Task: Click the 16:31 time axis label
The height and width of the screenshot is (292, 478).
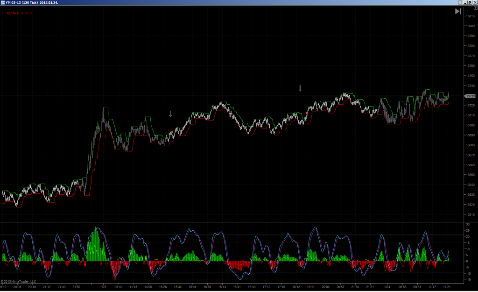Action: click(237, 287)
